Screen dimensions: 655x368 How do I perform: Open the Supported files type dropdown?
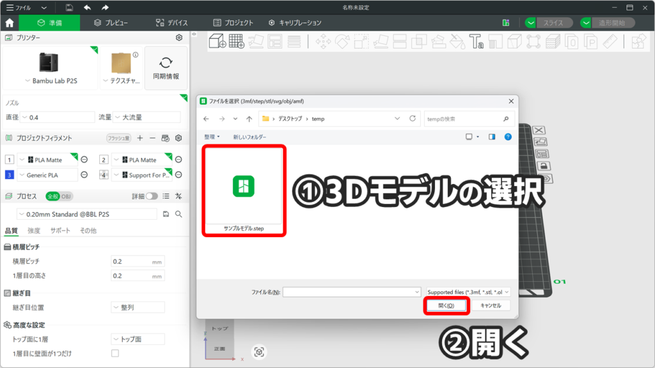tap(468, 292)
